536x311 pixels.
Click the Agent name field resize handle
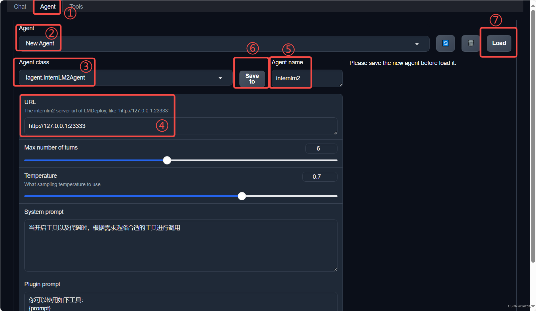pos(341,85)
